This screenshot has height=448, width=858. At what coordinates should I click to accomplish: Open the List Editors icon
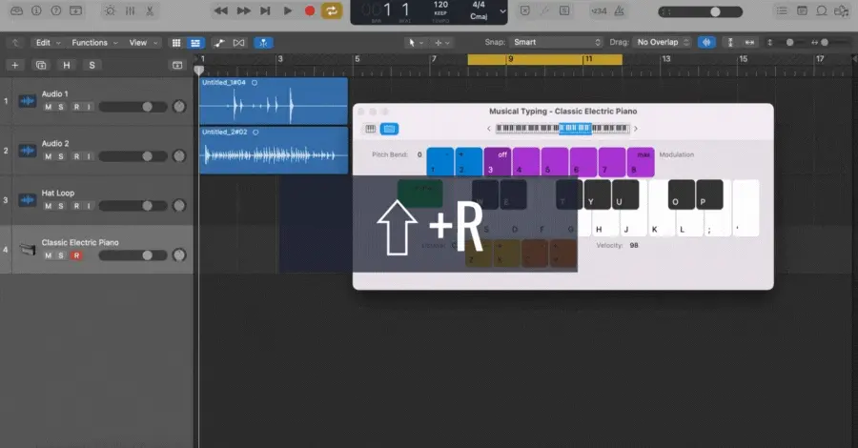coord(782,10)
